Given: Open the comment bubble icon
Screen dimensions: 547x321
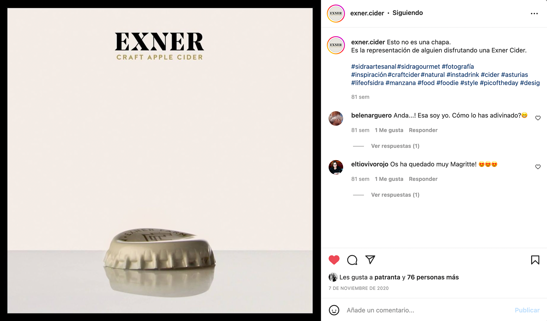Looking at the screenshot, I should [352, 260].
